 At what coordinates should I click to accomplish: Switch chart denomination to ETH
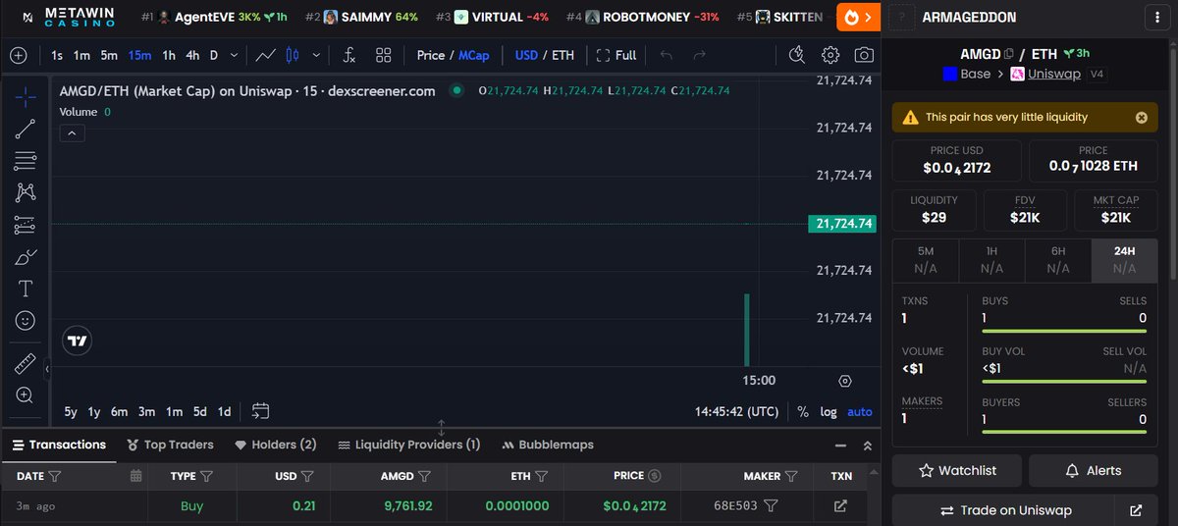click(x=563, y=55)
